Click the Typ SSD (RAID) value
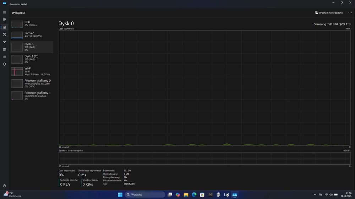The height and width of the screenshot is (199, 355). point(129,184)
